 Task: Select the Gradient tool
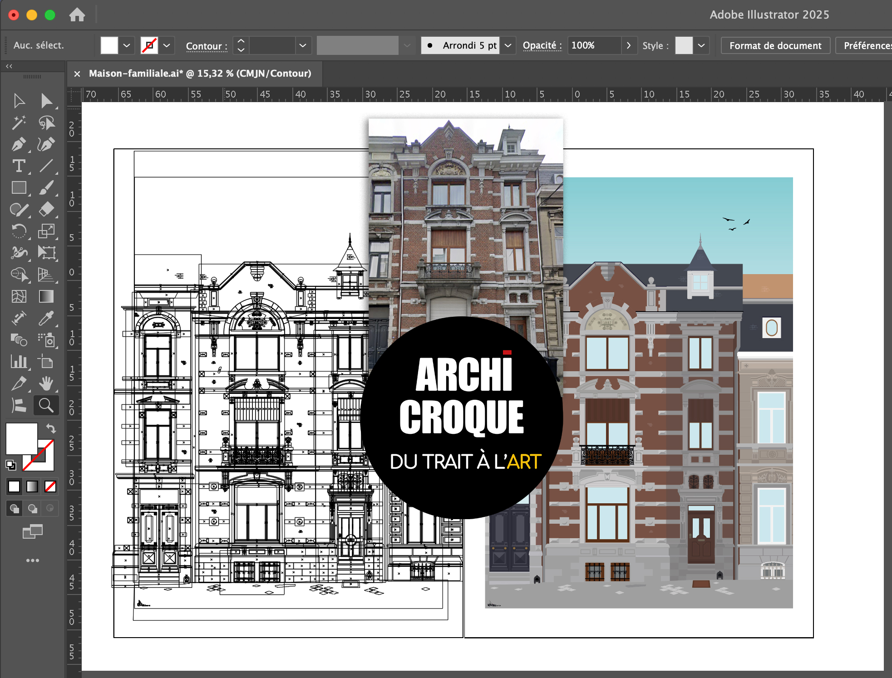coord(46,296)
